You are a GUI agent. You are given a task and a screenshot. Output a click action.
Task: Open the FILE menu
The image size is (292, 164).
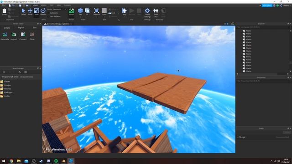(4, 5)
